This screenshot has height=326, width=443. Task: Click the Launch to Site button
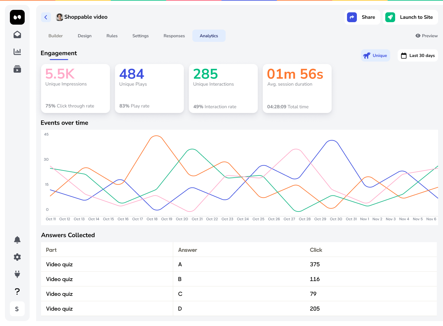click(410, 17)
